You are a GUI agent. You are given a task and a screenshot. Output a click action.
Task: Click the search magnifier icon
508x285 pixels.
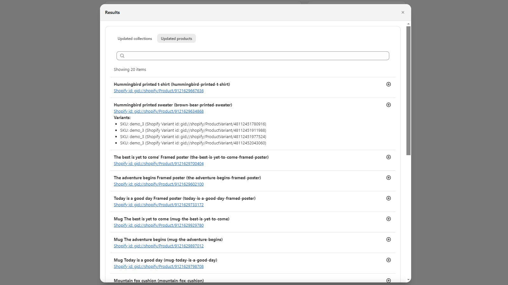point(122,56)
